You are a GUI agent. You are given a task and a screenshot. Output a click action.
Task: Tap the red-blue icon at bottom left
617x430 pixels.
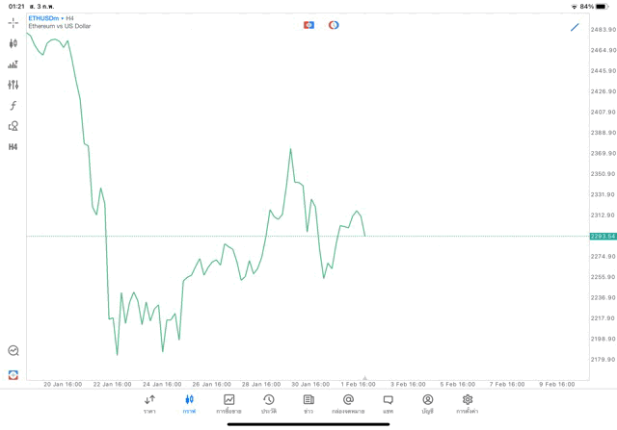13,374
